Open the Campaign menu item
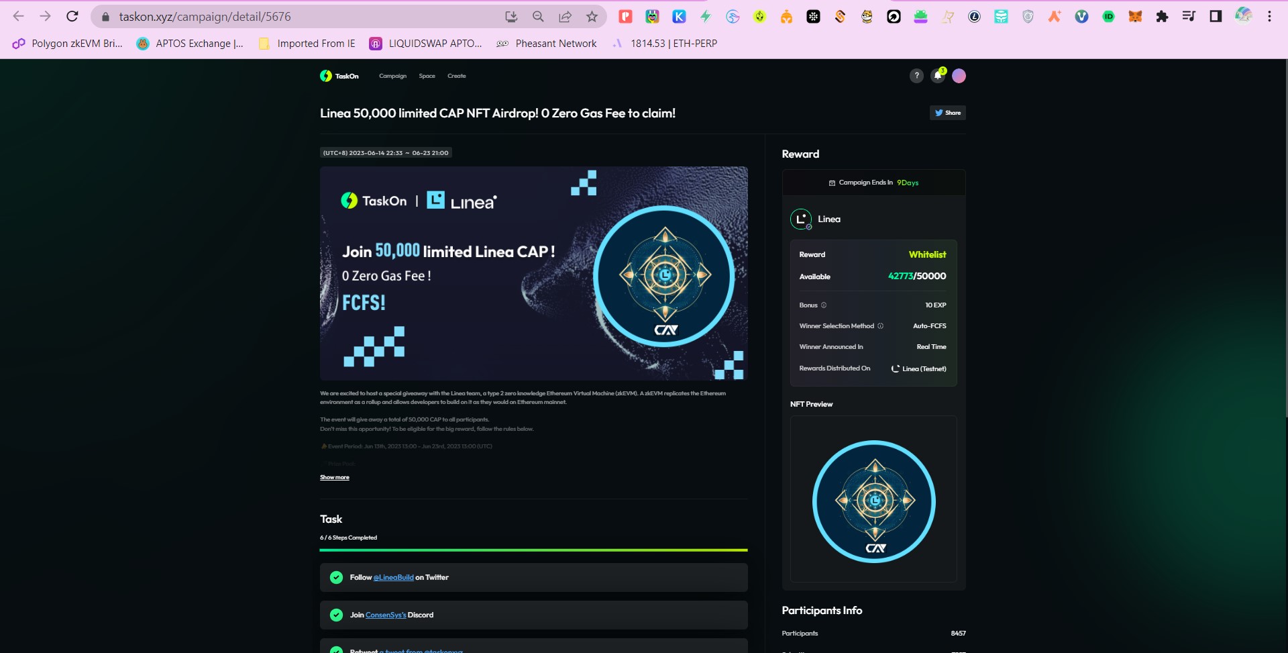This screenshot has width=1288, height=653. pos(392,76)
